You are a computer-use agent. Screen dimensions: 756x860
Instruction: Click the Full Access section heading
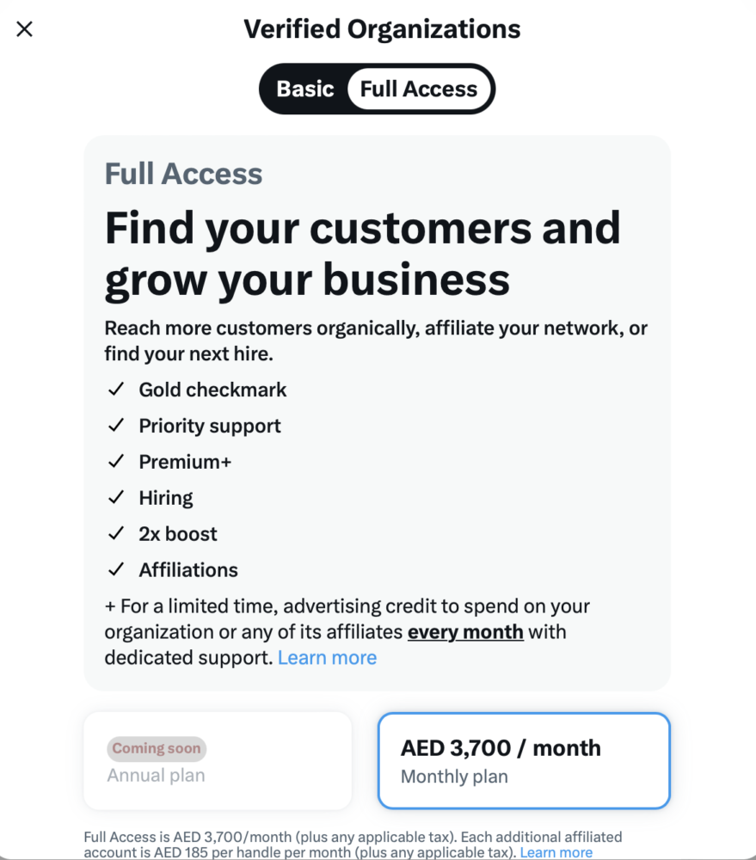[183, 174]
